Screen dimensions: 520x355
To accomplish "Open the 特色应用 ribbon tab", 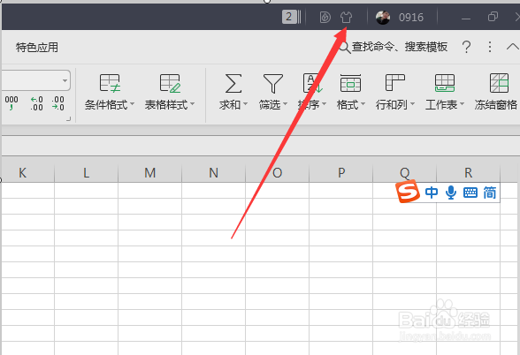I will click(37, 48).
